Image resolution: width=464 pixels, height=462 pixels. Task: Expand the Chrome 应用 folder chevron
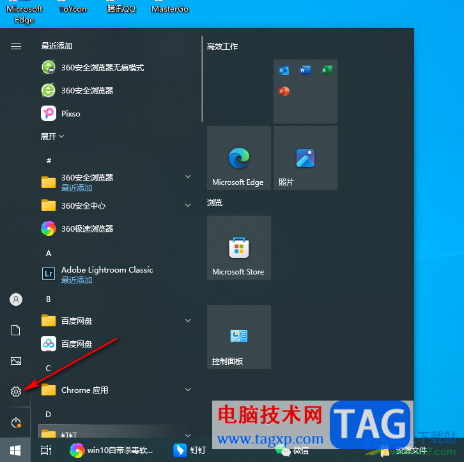pyautogui.click(x=188, y=390)
